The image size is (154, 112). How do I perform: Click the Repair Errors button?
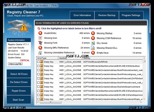click(x=19, y=91)
